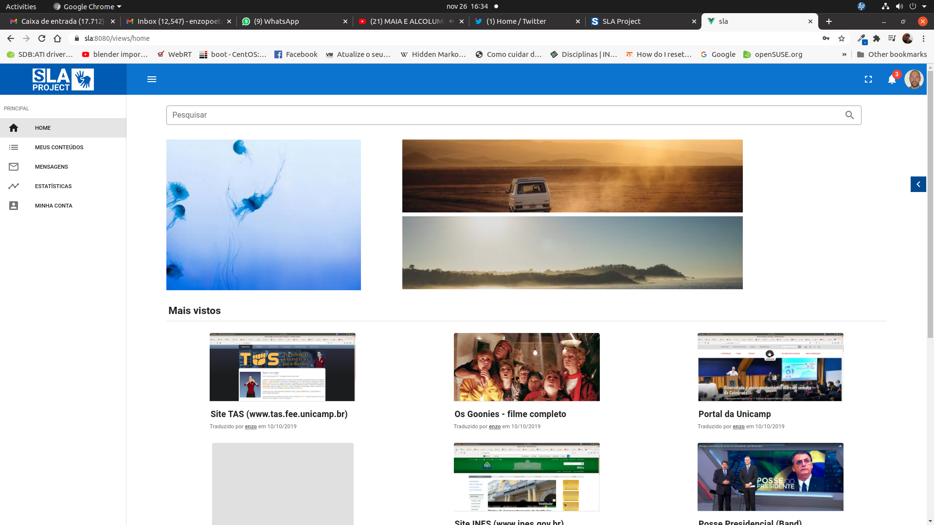Open Portal da Unicamp title
The image size is (934, 525).
734,414
